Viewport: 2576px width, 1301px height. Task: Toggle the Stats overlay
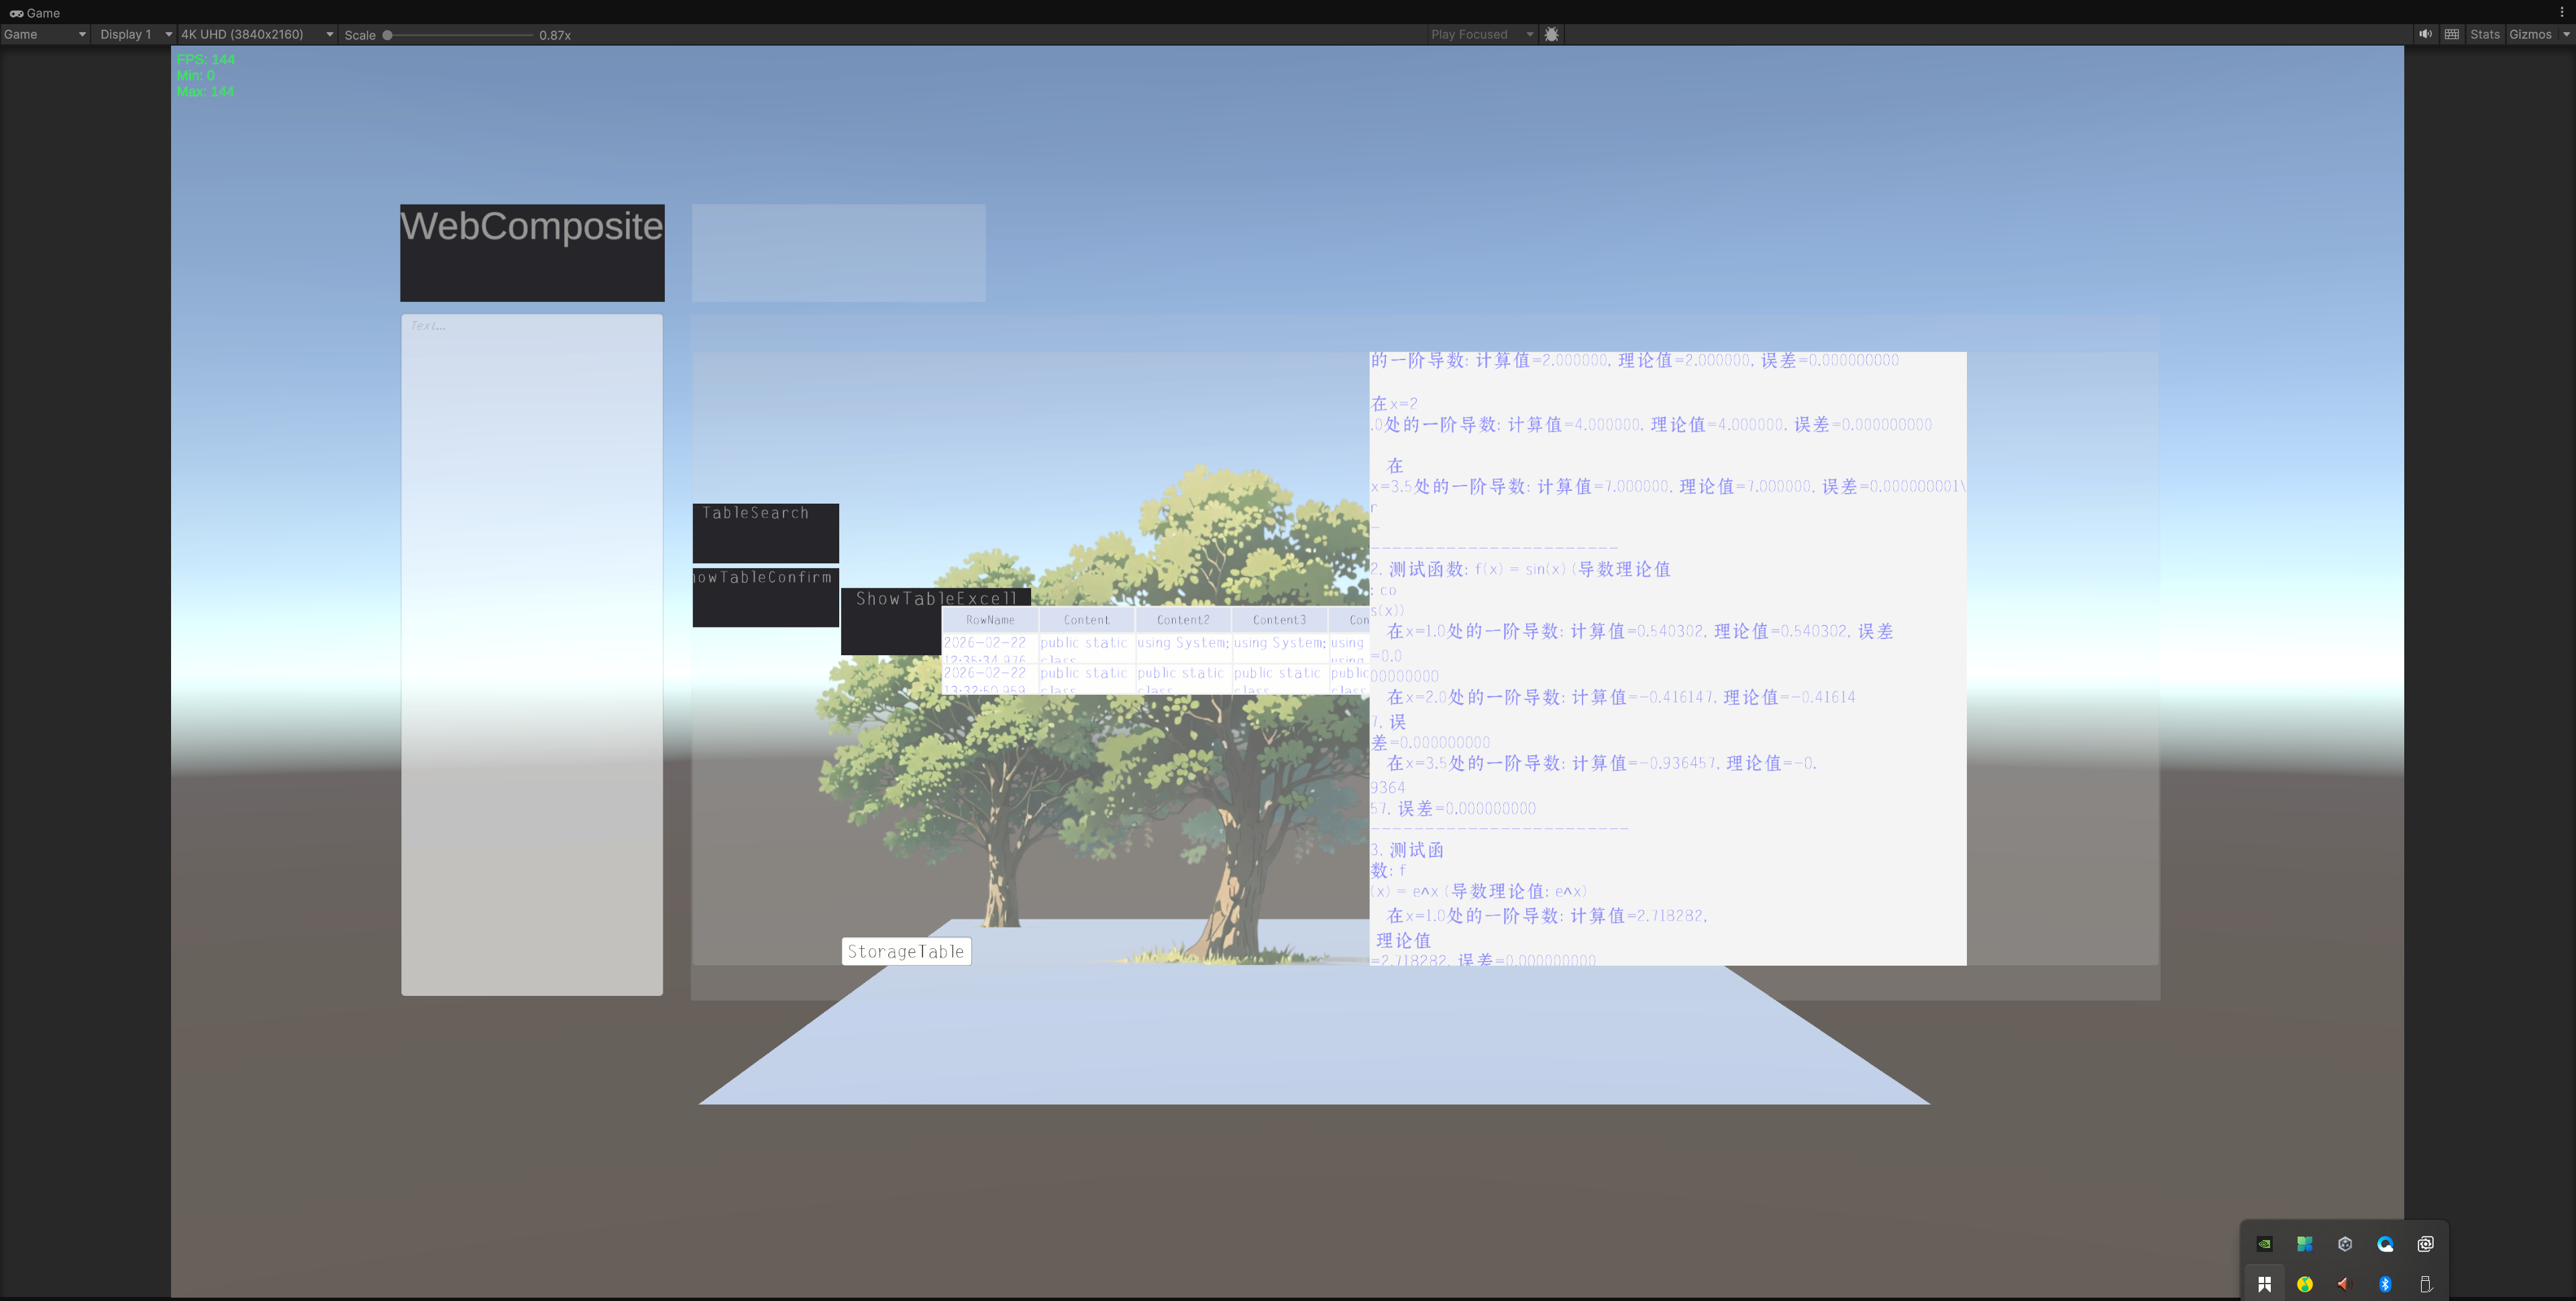pos(2484,34)
